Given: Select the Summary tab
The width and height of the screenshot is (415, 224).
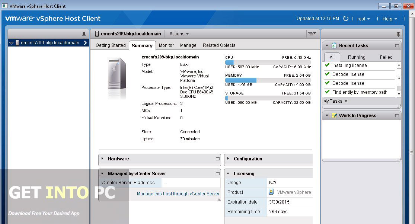Looking at the screenshot, I should click(x=142, y=45).
